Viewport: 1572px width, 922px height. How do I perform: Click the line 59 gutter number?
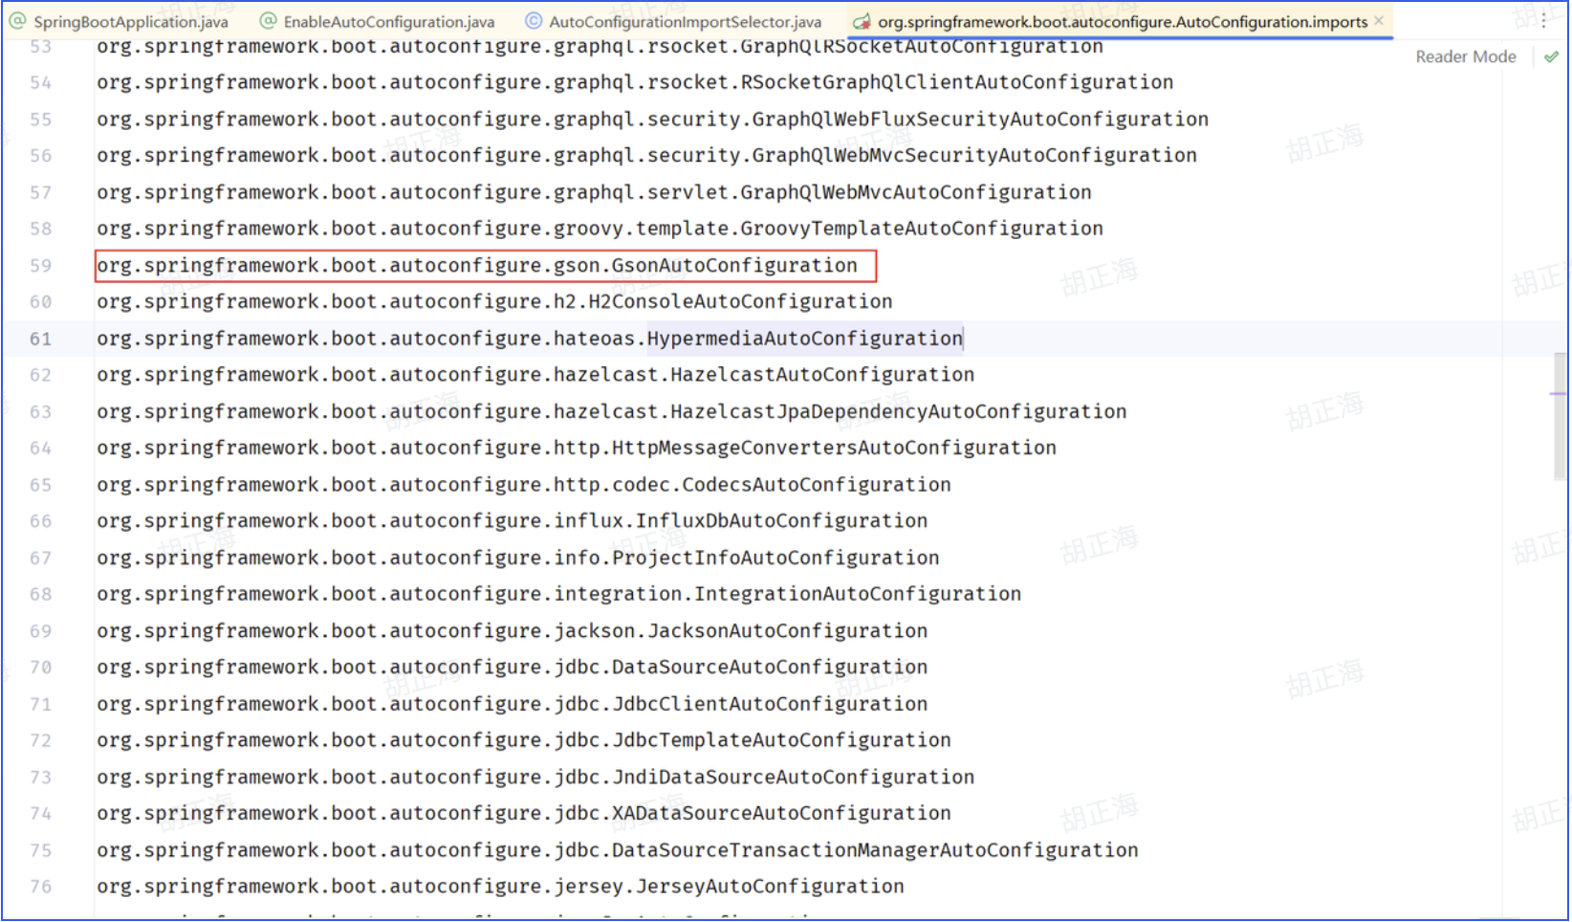point(41,265)
